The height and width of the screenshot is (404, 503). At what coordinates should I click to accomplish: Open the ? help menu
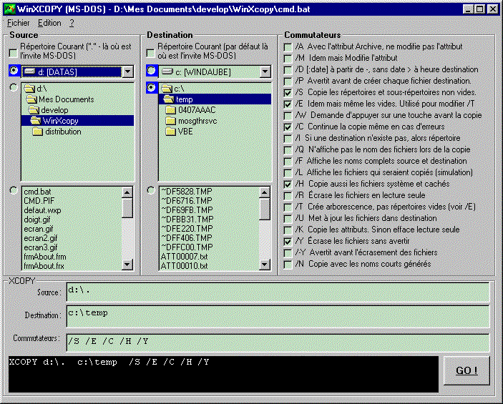tap(72, 23)
